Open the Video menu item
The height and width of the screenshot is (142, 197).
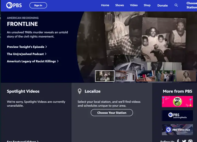[134, 5]
